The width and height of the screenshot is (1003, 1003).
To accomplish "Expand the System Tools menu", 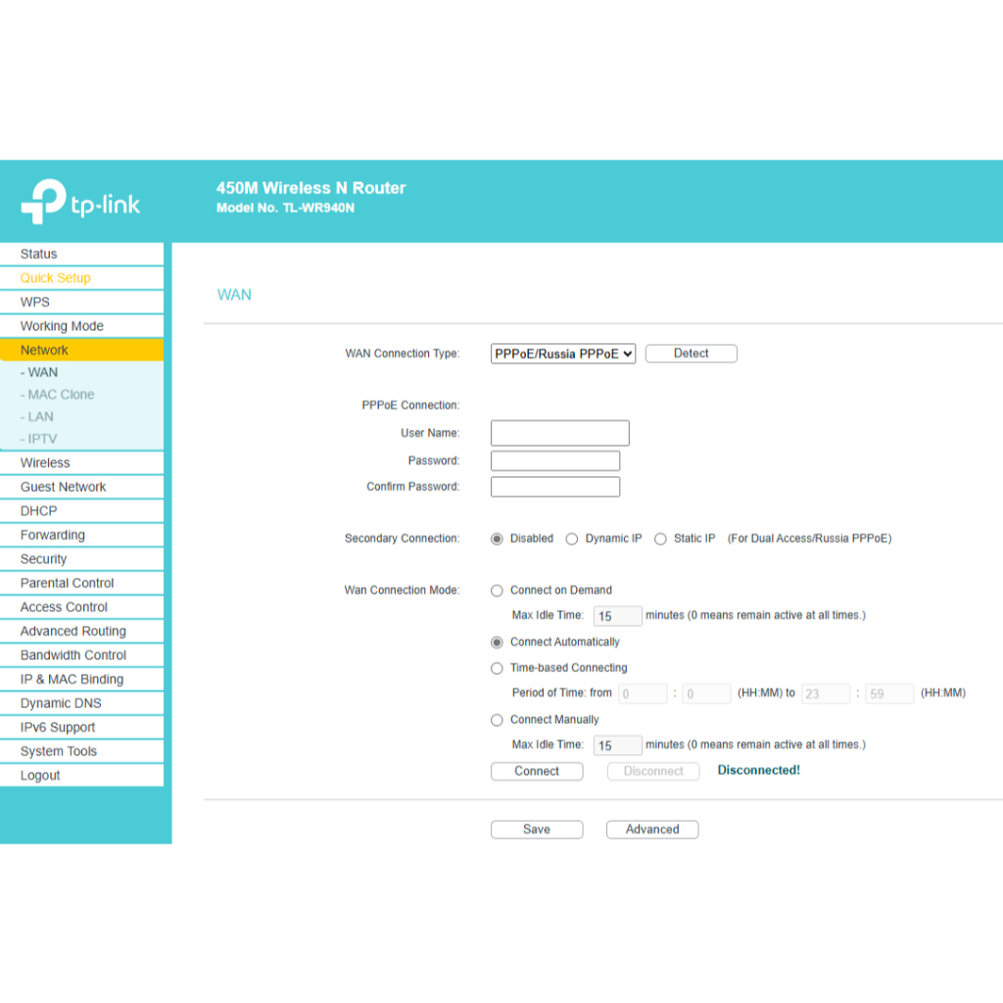I will coord(59,751).
